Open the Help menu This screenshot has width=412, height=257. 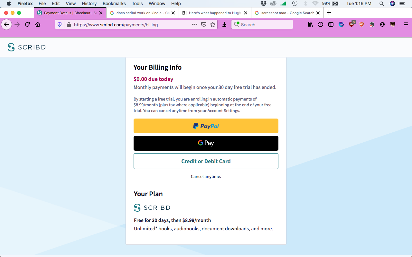(x=176, y=4)
